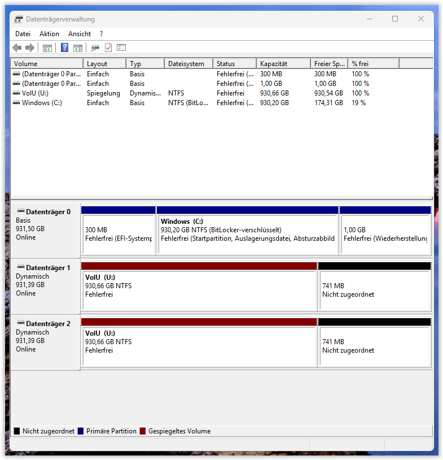The height and width of the screenshot is (460, 443).
Task: Open the Datei menu
Action: tap(23, 34)
